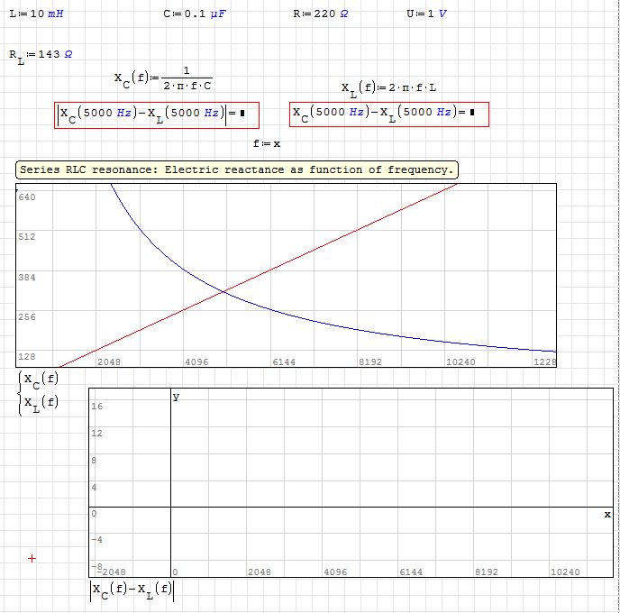Click the R := 220 Ω resistance definition

pos(320,14)
